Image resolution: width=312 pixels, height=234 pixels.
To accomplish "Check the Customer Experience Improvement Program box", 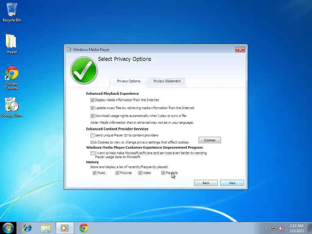I will [92, 153].
